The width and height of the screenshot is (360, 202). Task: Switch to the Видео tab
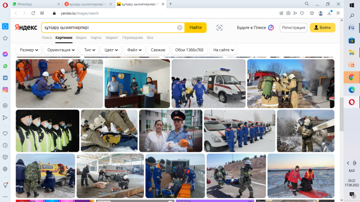(81, 37)
